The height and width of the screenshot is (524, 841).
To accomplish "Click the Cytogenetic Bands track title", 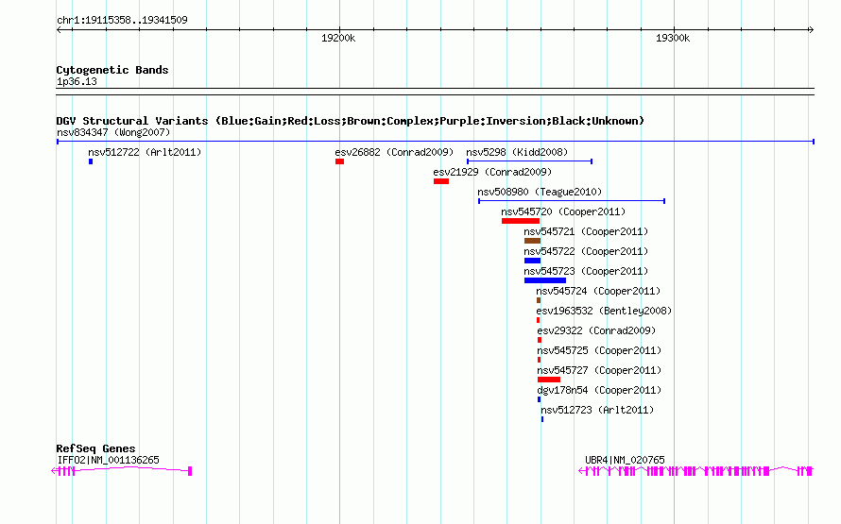I will [112, 70].
